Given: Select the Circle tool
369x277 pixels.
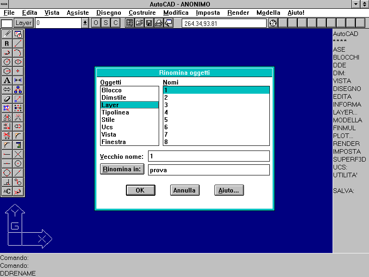Looking at the screenshot, I should click(x=7, y=62).
